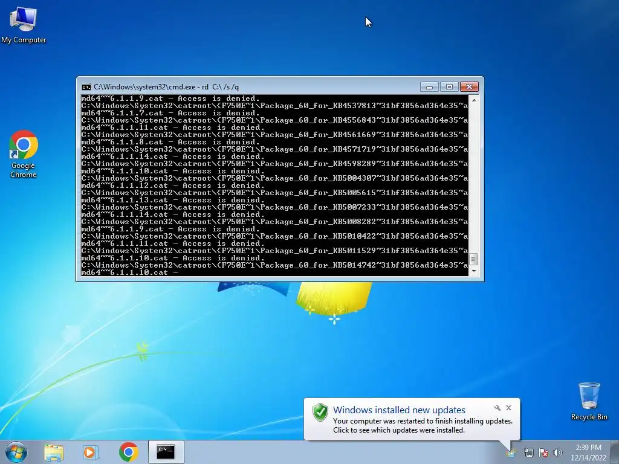This screenshot has width=619, height=464.
Task: Close the cmd.exe window
Action: [x=469, y=87]
